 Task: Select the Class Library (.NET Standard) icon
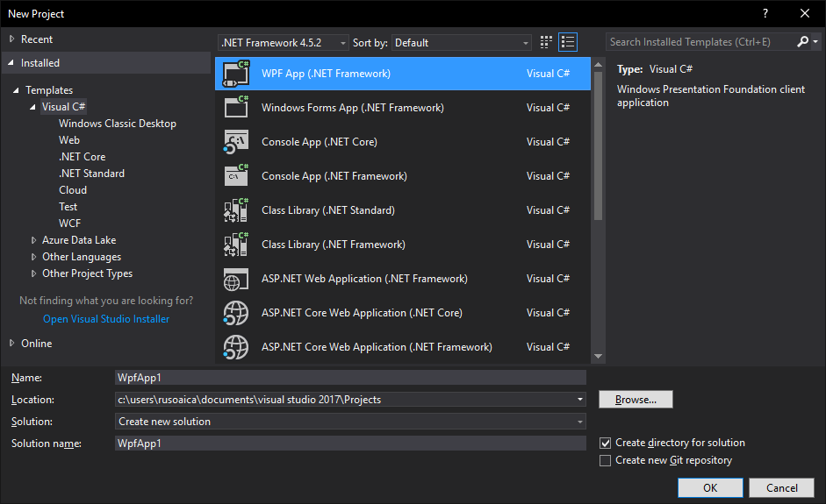pos(236,209)
